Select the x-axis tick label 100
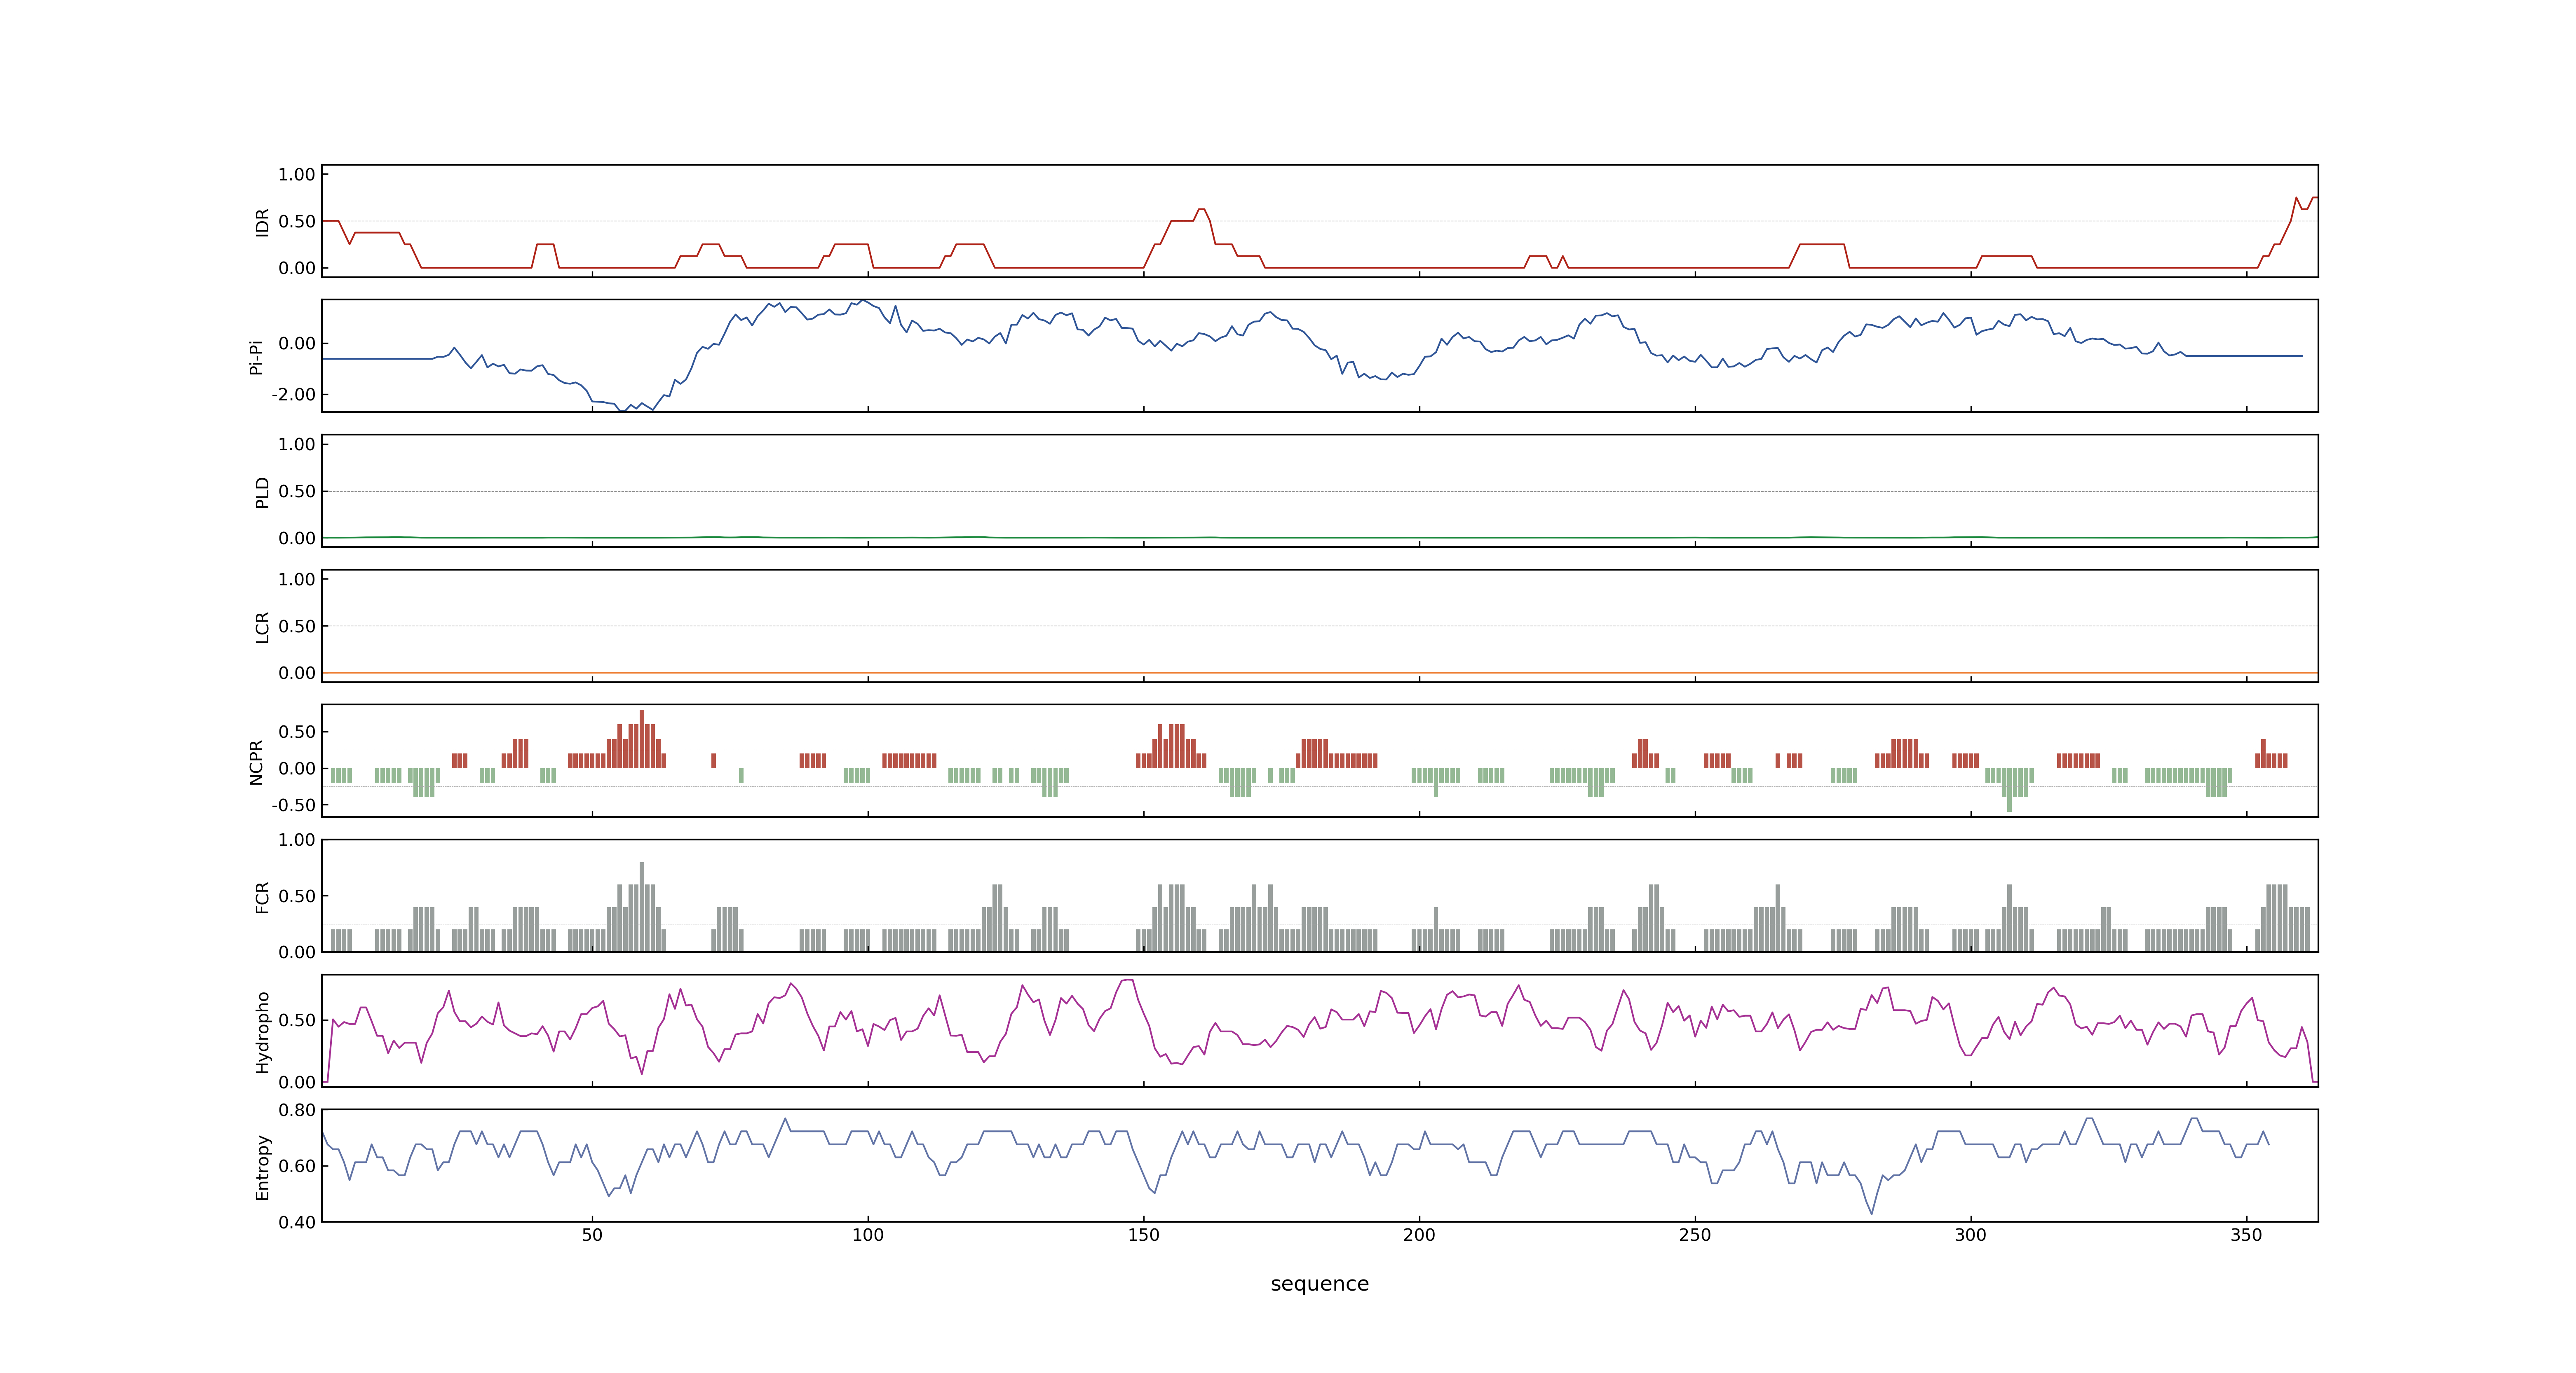 click(x=868, y=1235)
